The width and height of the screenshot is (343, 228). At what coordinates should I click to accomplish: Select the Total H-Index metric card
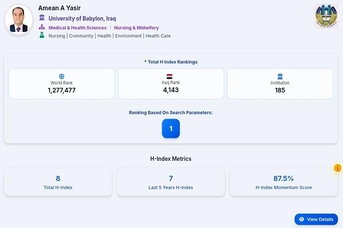[x=58, y=182]
